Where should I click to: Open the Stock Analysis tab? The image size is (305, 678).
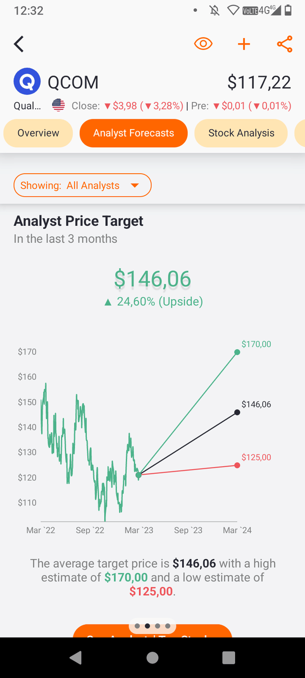coord(241,133)
